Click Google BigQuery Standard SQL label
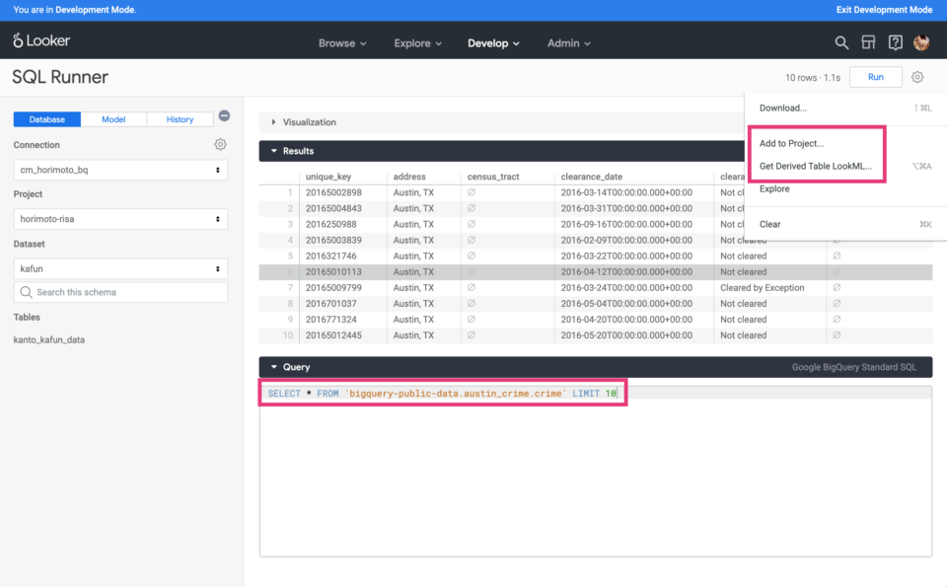The width and height of the screenshot is (947, 587). pyautogui.click(x=854, y=367)
